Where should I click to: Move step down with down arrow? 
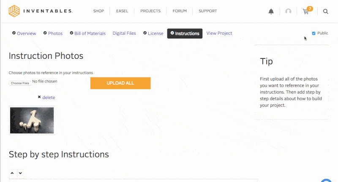tap(20, 173)
